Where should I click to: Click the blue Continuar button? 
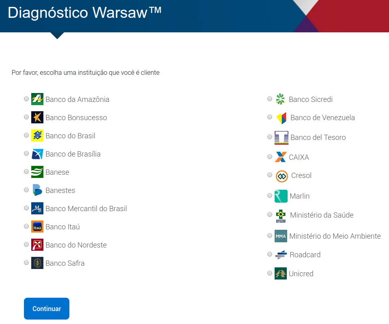click(47, 309)
